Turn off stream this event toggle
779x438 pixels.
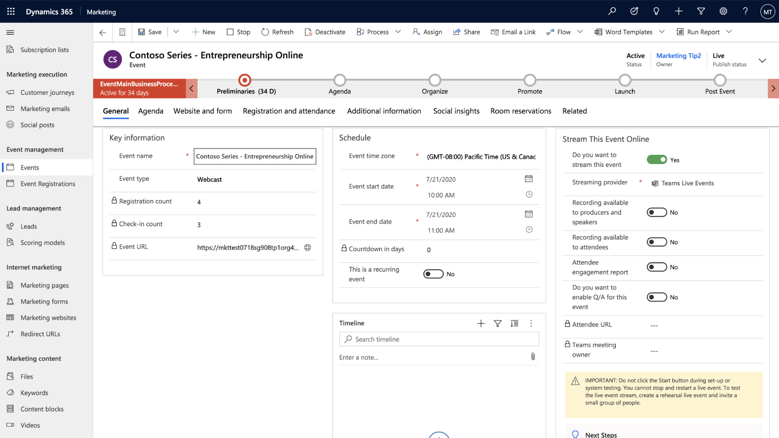657,160
